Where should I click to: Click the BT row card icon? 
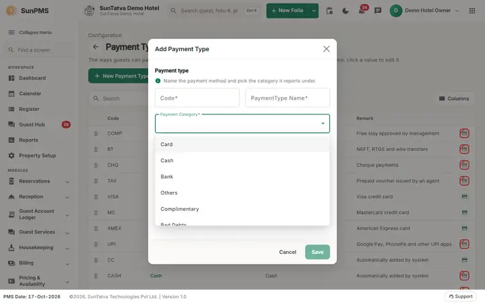point(464,149)
